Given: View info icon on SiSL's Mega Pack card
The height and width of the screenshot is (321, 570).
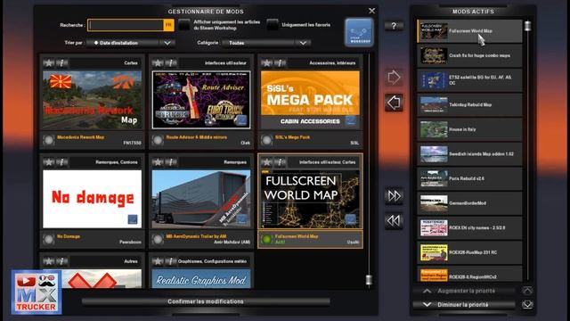Looking at the screenshot, I should coord(281,63).
